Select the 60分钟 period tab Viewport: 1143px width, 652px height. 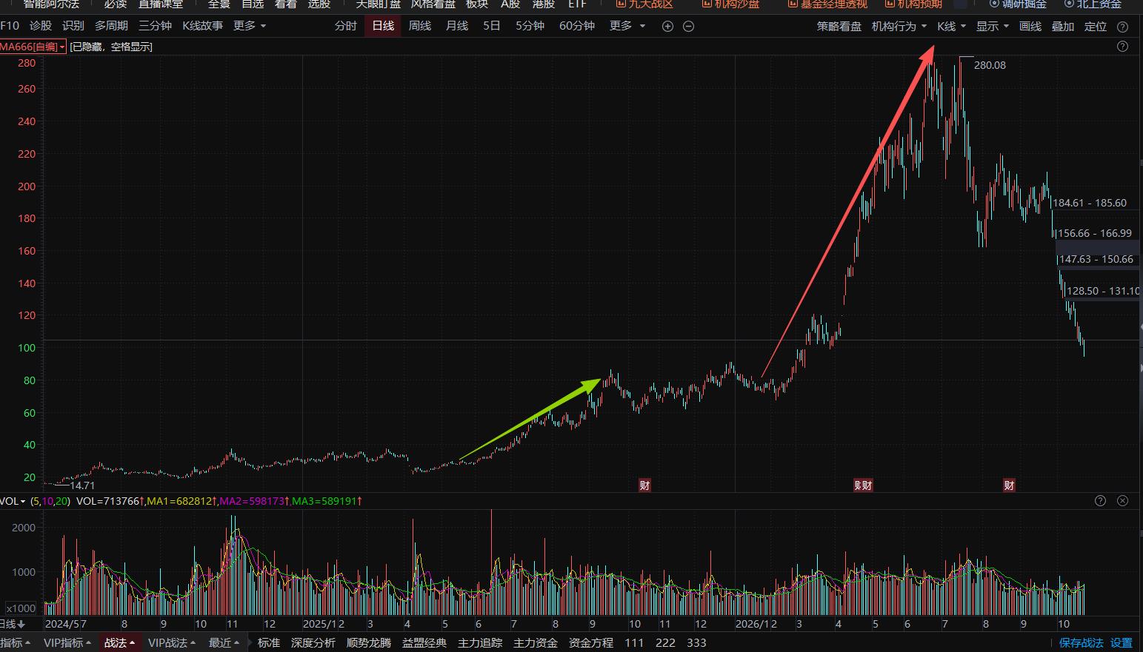tap(577, 26)
